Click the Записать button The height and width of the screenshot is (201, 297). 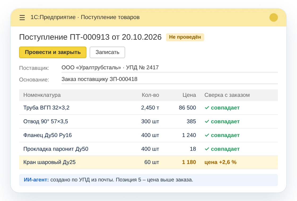(x=107, y=52)
